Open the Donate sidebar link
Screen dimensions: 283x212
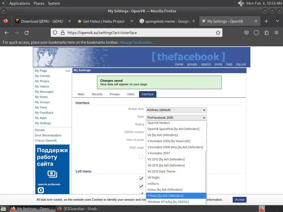point(40,130)
